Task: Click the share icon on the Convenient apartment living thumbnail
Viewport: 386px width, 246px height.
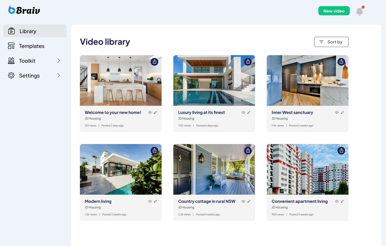Action: coord(341,151)
